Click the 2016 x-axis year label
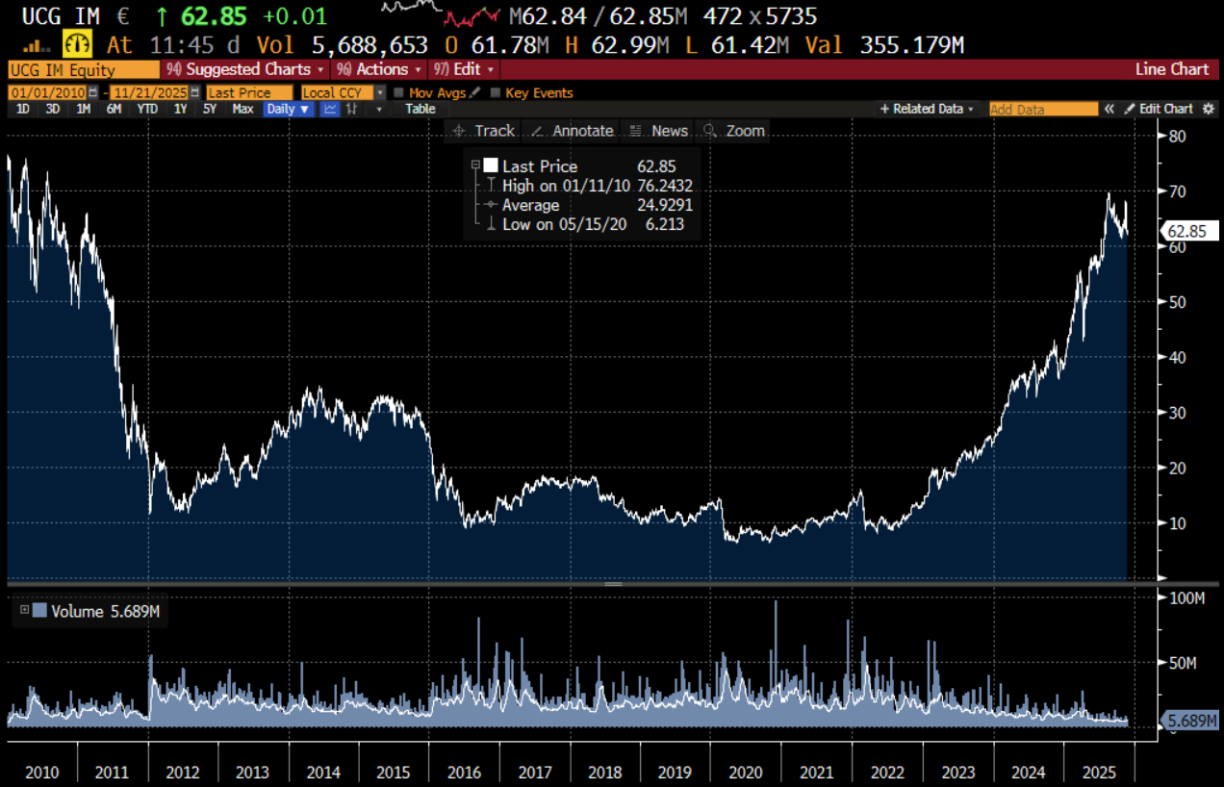1224x787 pixels. click(x=464, y=773)
